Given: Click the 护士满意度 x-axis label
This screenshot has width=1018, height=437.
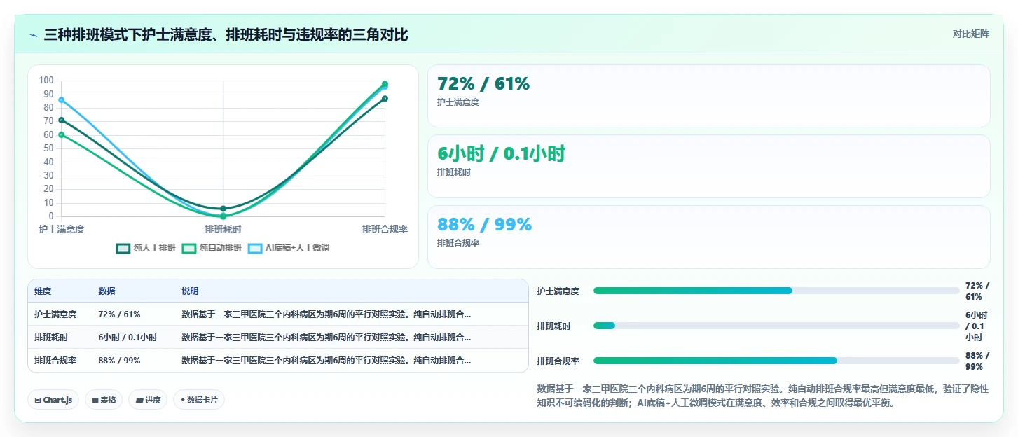Looking at the screenshot, I should click(x=62, y=229).
